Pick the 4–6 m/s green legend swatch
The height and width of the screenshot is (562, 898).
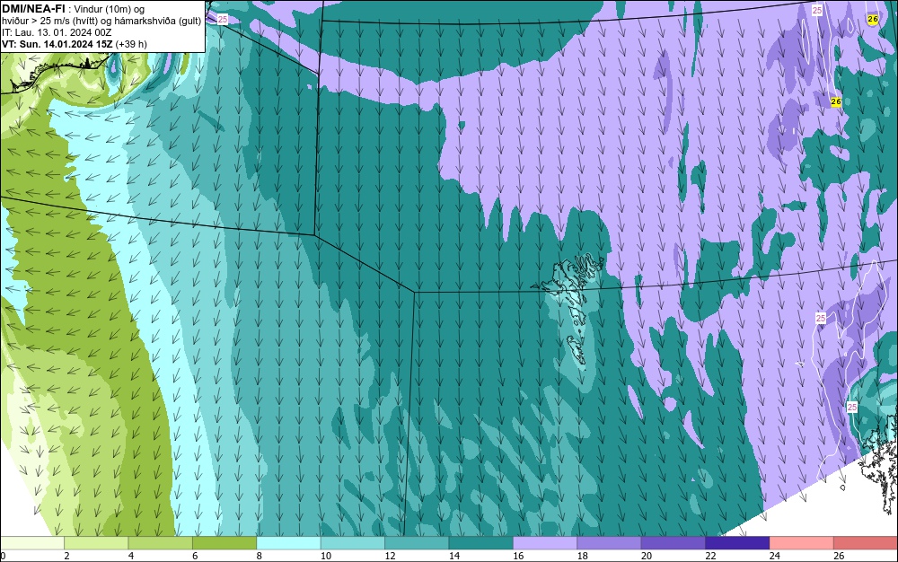click(161, 543)
